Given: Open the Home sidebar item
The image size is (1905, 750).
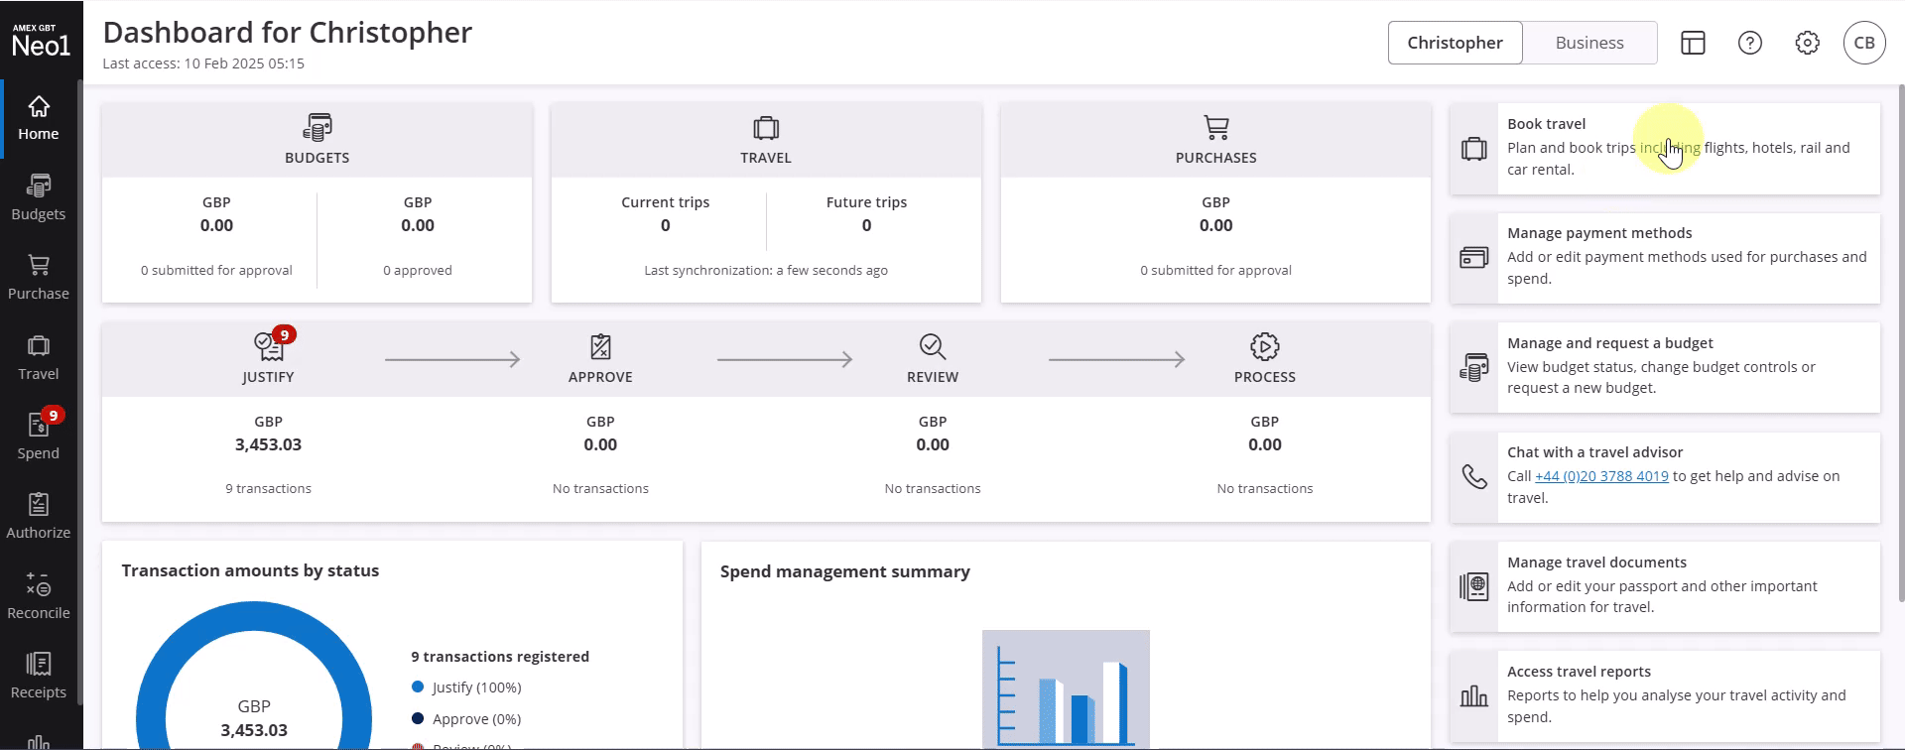Looking at the screenshot, I should click(39, 119).
